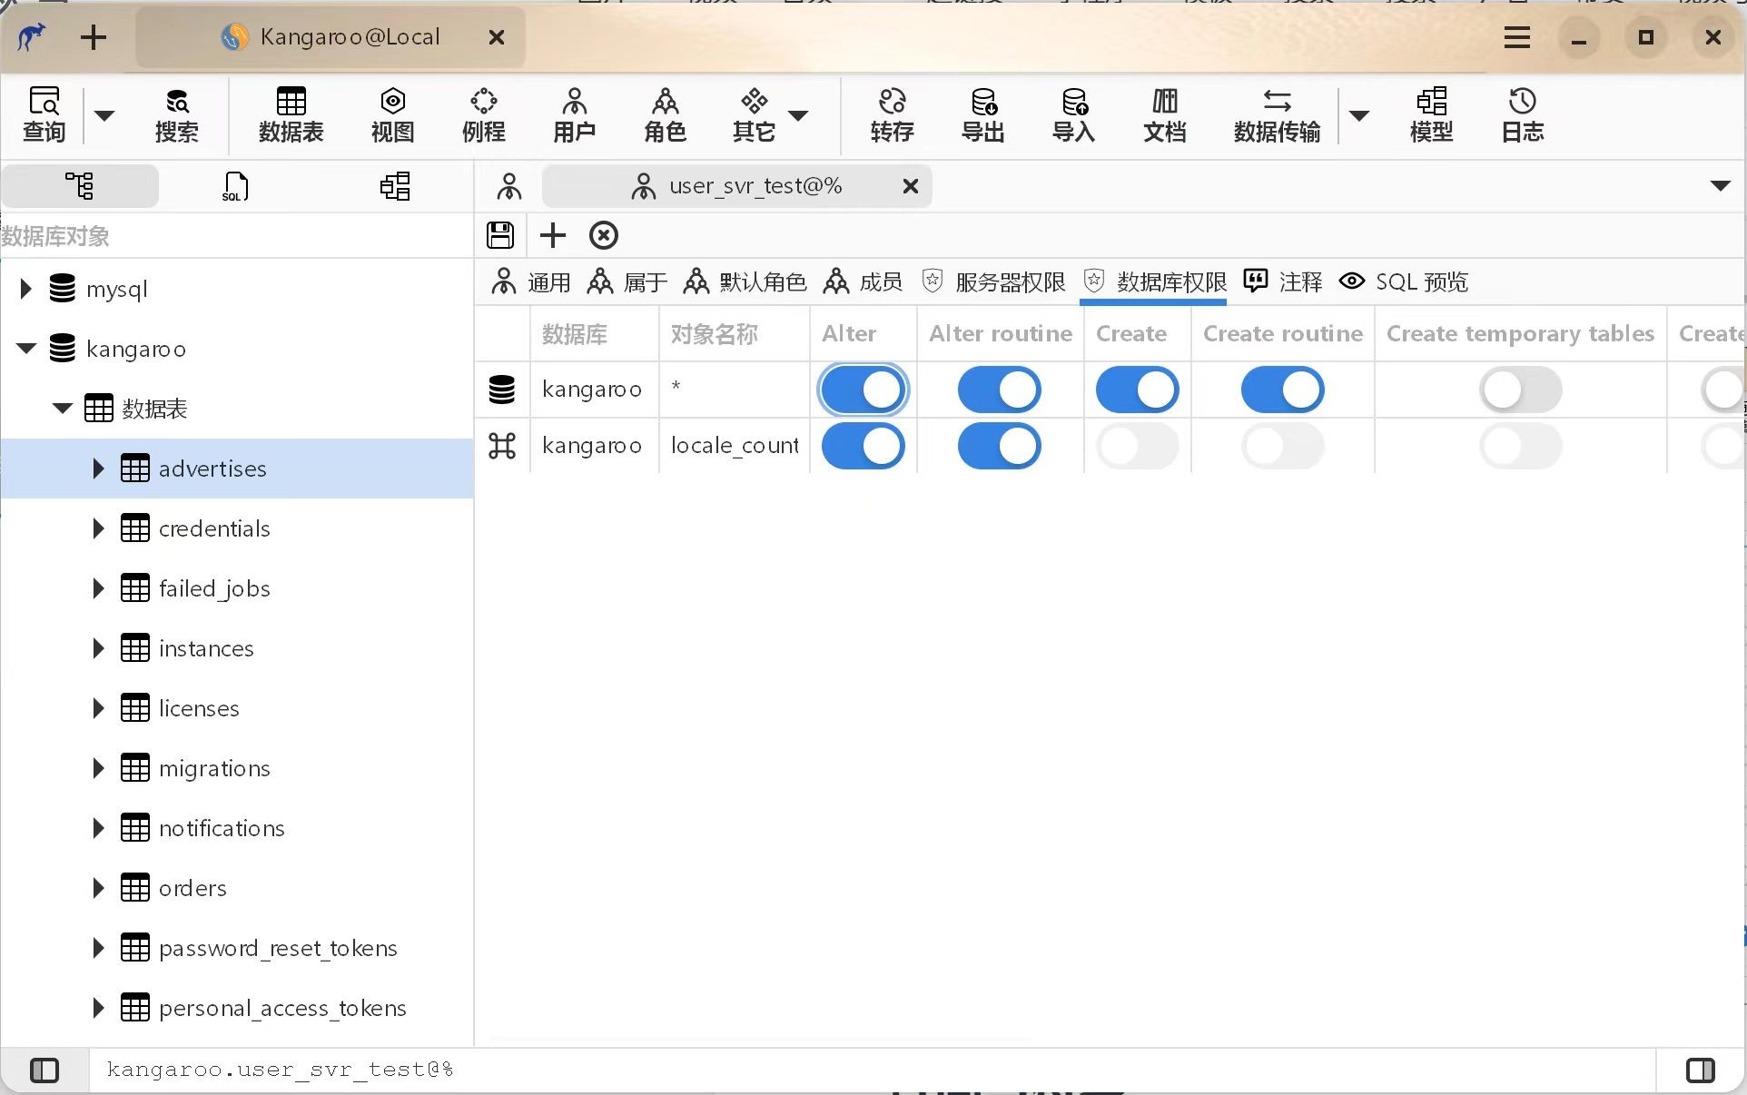The height and width of the screenshot is (1095, 1747).
Task: Click the 导出 export icon
Action: [x=982, y=115]
